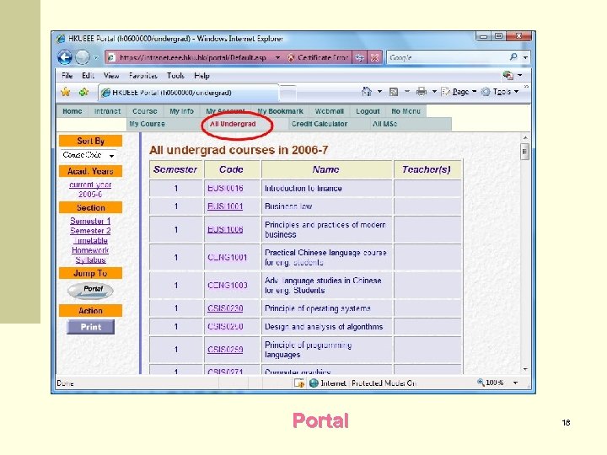
Task: Open course code CSIS0259 link
Action: [x=225, y=350]
